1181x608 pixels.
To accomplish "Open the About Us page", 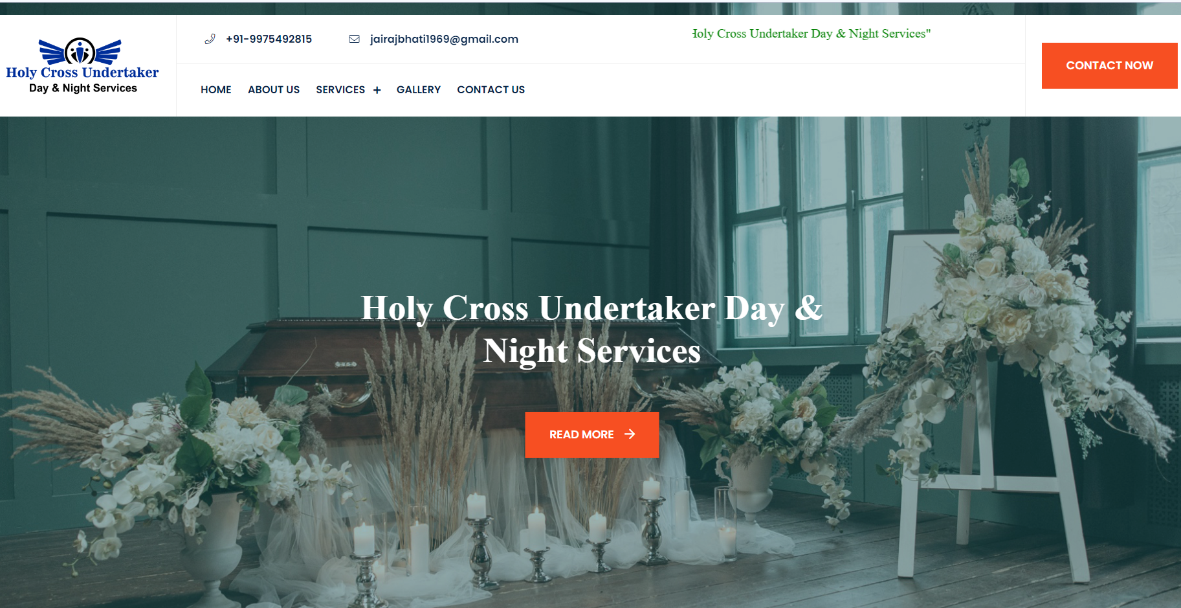I will click(274, 90).
